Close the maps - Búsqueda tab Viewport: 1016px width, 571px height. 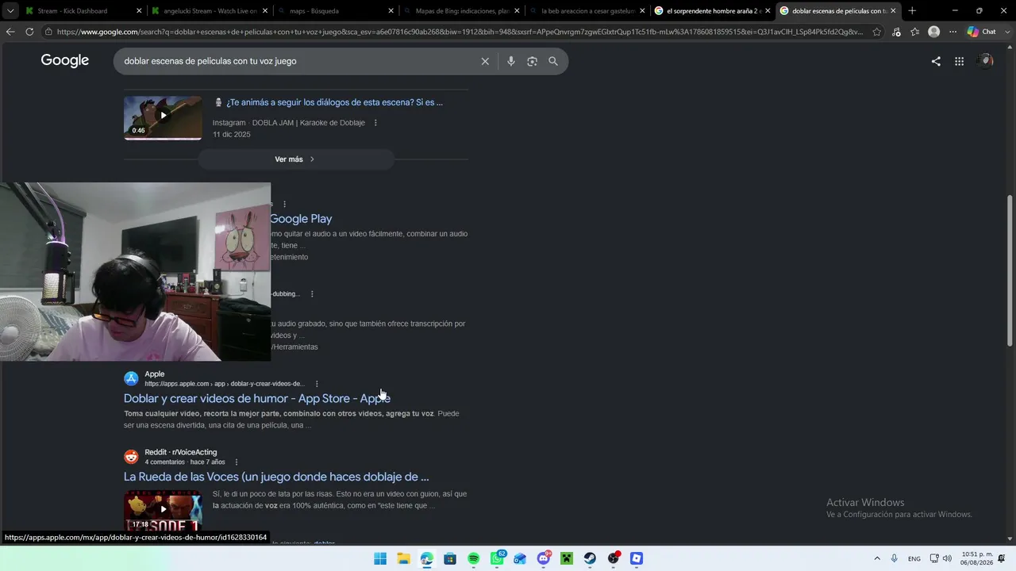[391, 10]
